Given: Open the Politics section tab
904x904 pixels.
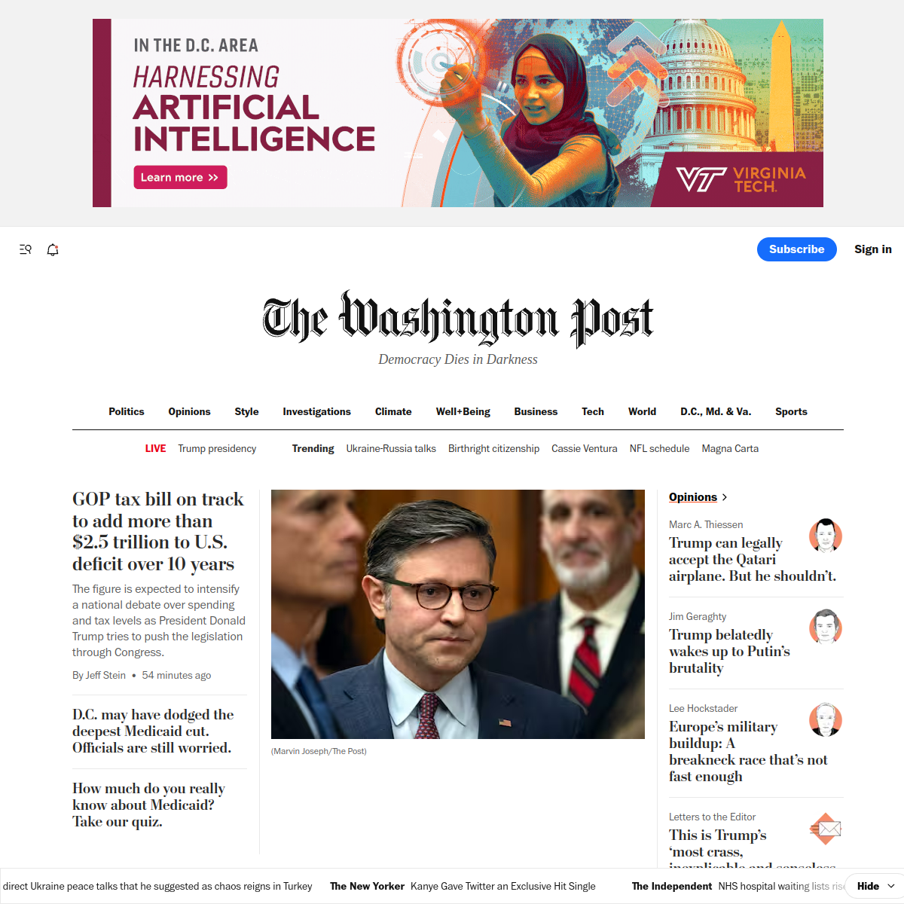Looking at the screenshot, I should (x=127, y=411).
